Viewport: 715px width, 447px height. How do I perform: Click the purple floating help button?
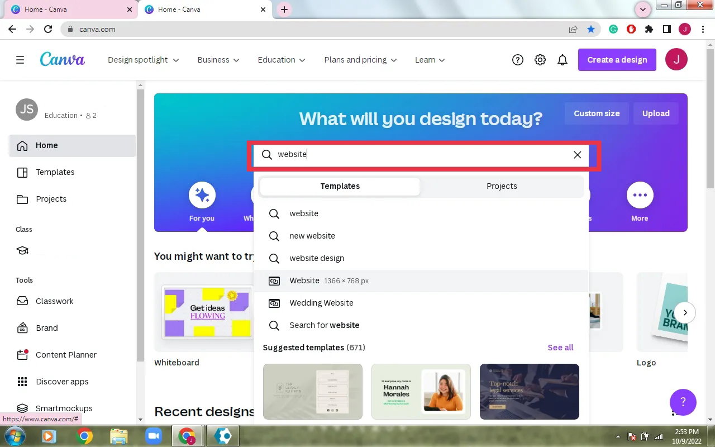pos(683,402)
